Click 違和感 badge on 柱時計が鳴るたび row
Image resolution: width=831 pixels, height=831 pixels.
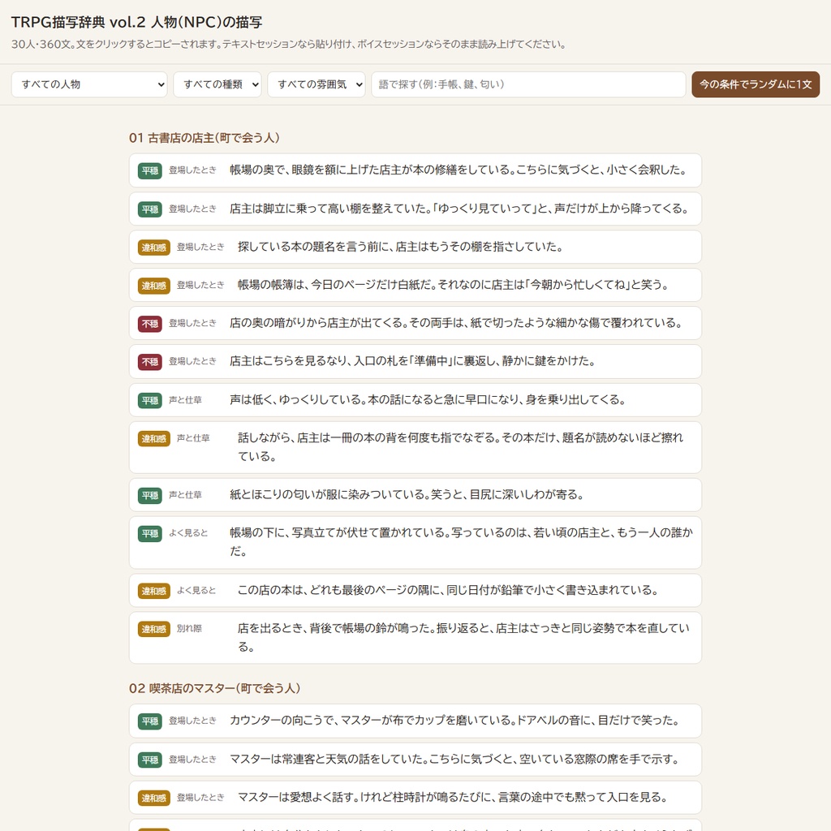coord(153,799)
